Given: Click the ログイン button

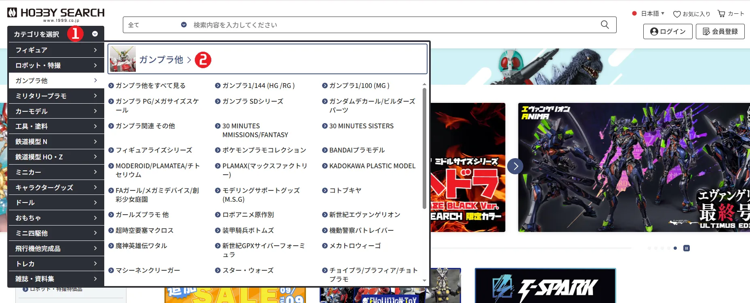Looking at the screenshot, I should pyautogui.click(x=668, y=31).
